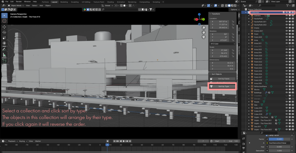Open the BlenderKit sidebar tab
The width and height of the screenshot is (296, 153).
coord(239,50)
